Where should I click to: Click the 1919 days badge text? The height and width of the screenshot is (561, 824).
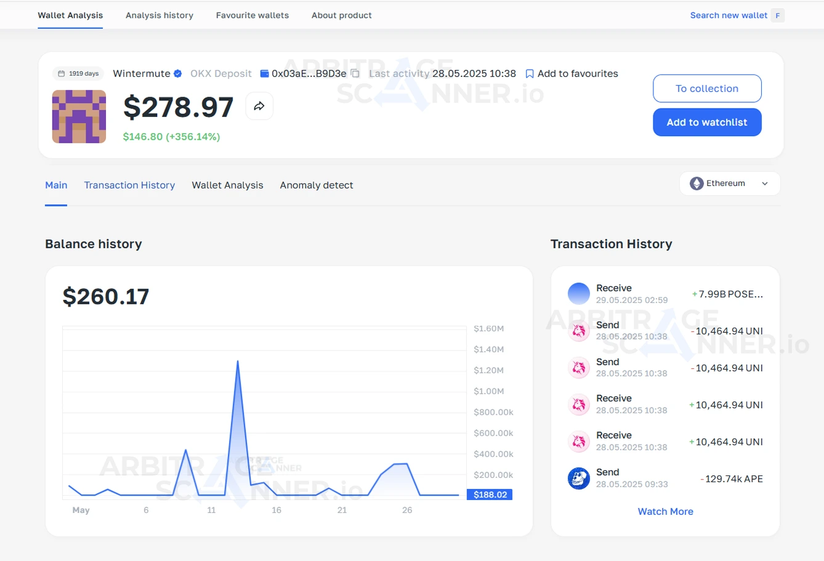84,73
